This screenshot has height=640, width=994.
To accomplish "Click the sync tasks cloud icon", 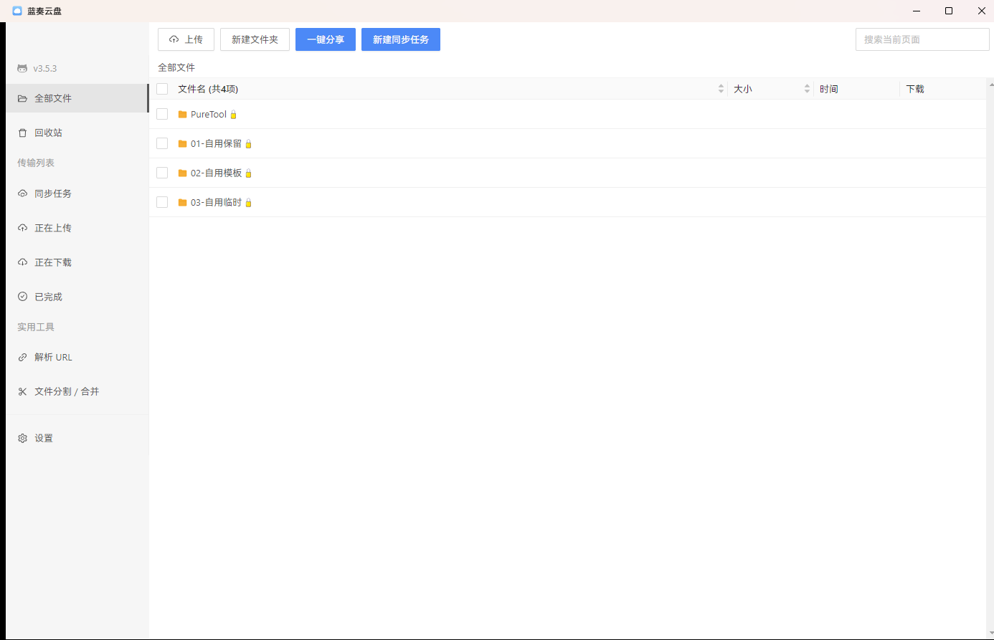I will tap(22, 194).
